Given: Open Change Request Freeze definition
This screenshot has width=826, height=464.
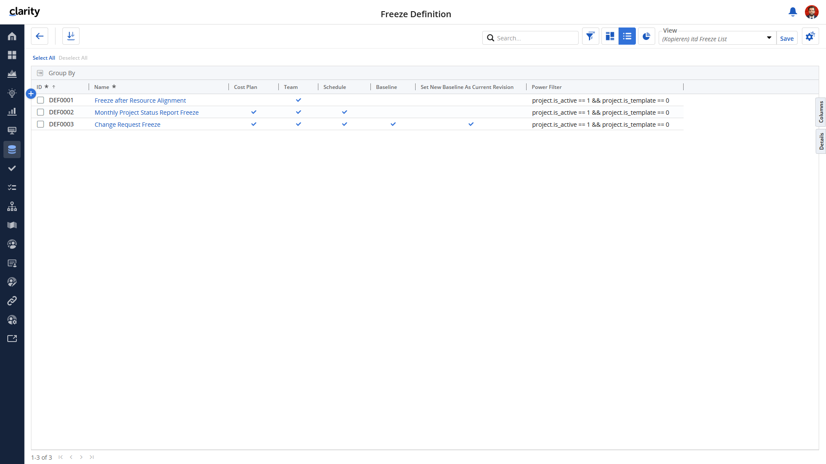Looking at the screenshot, I should (127, 125).
